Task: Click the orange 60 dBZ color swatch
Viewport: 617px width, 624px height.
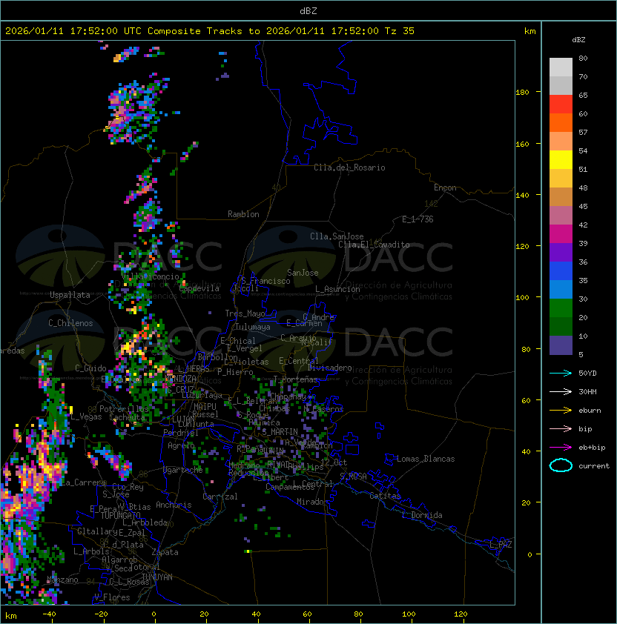Action: [x=561, y=122]
